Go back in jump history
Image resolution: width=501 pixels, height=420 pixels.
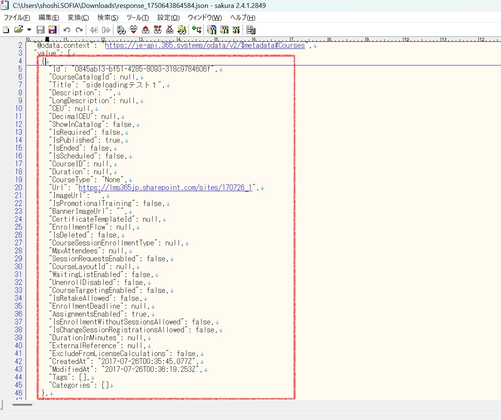94,30
